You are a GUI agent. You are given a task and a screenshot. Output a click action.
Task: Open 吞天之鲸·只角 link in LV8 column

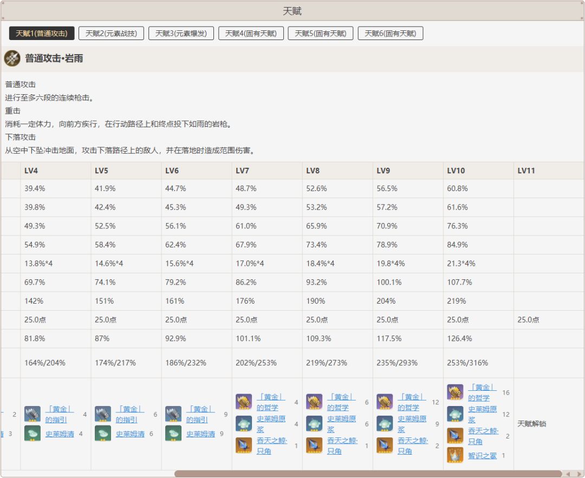click(342, 446)
